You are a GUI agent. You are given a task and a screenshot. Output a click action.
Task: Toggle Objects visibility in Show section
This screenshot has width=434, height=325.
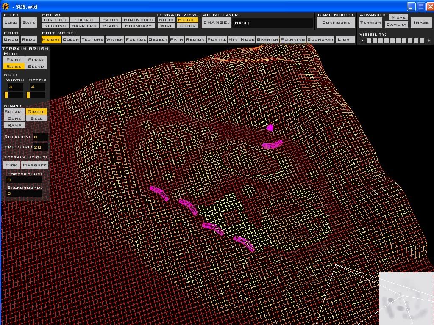pos(55,20)
